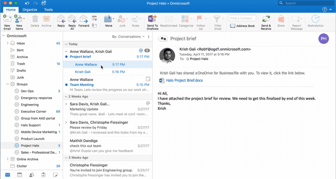Image resolution: width=336 pixels, height=179 pixels.
Task: Expand the Marketing Update conversation
Action: (x=66, y=104)
